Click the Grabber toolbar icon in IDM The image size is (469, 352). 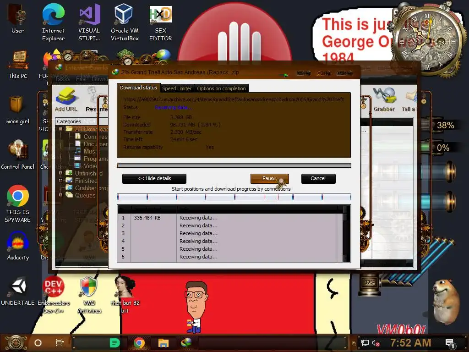click(384, 99)
